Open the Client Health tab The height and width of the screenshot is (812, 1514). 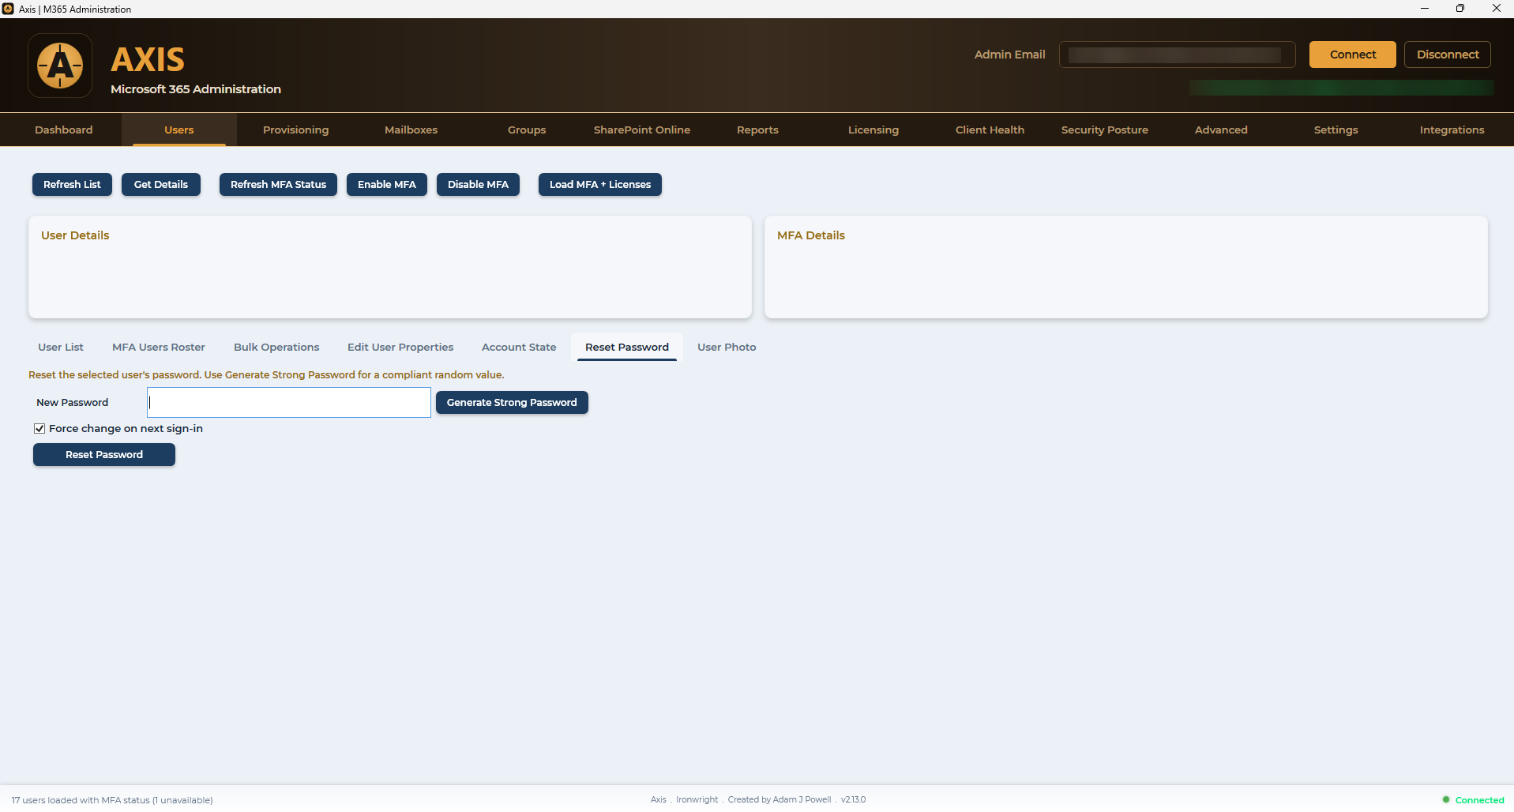click(x=990, y=130)
